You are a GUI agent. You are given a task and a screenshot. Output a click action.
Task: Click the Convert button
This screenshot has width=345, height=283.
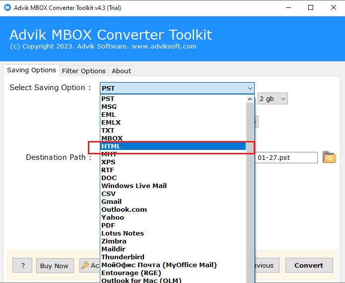tap(309, 265)
